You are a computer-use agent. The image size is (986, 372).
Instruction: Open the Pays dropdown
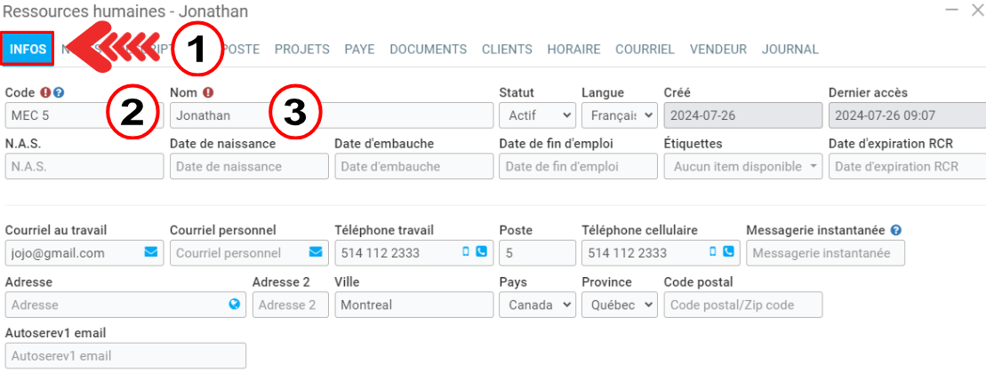537,305
